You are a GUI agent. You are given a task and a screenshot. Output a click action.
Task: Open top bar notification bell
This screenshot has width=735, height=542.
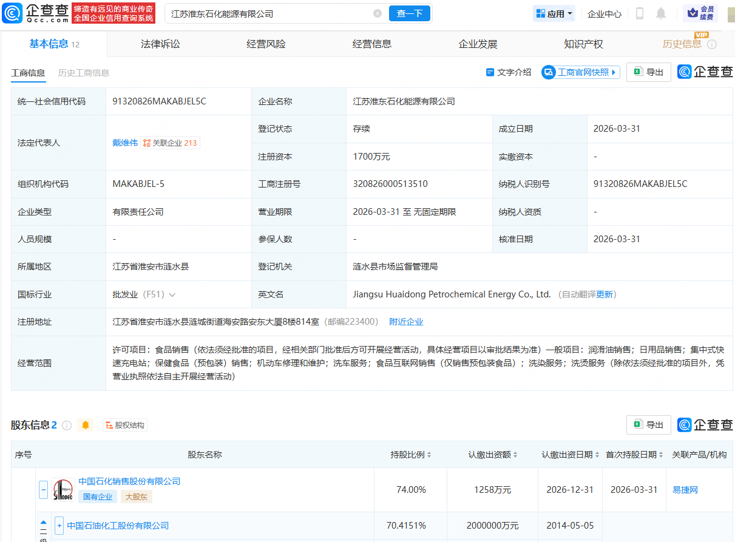click(661, 13)
